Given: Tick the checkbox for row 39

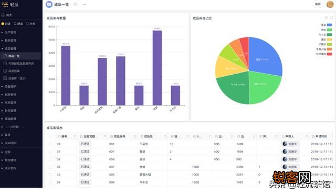Looking at the screenshot, I should click(x=51, y=144).
